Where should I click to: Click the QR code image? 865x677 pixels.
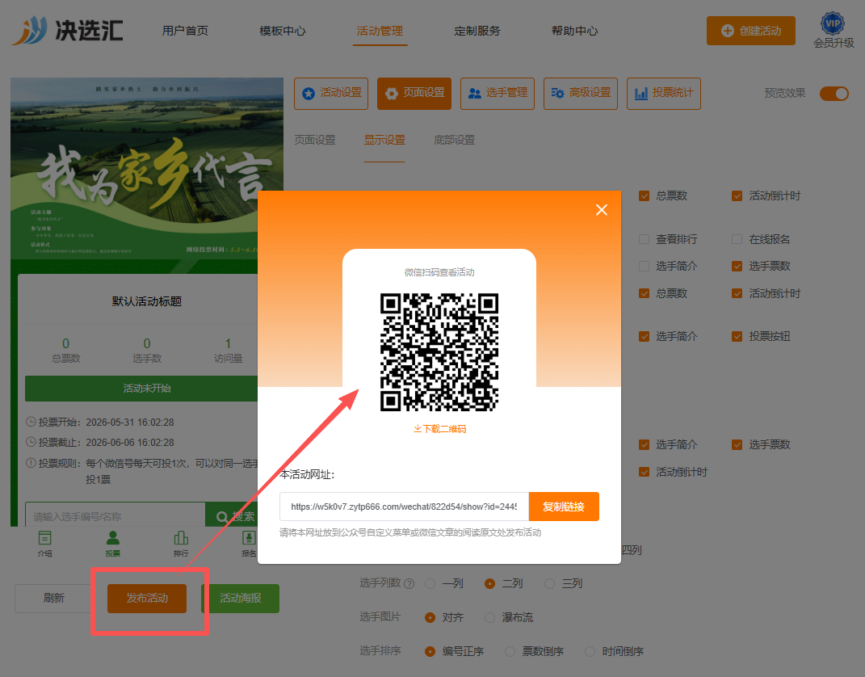[439, 352]
